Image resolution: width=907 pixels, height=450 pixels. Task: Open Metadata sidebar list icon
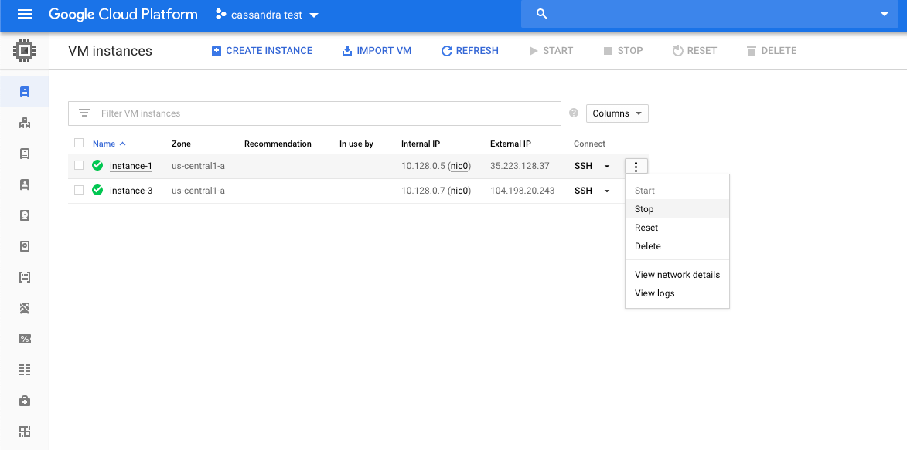coord(24,370)
